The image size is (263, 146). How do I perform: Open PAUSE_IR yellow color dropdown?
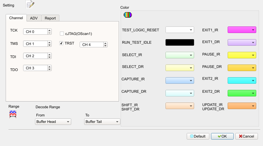click(242, 55)
